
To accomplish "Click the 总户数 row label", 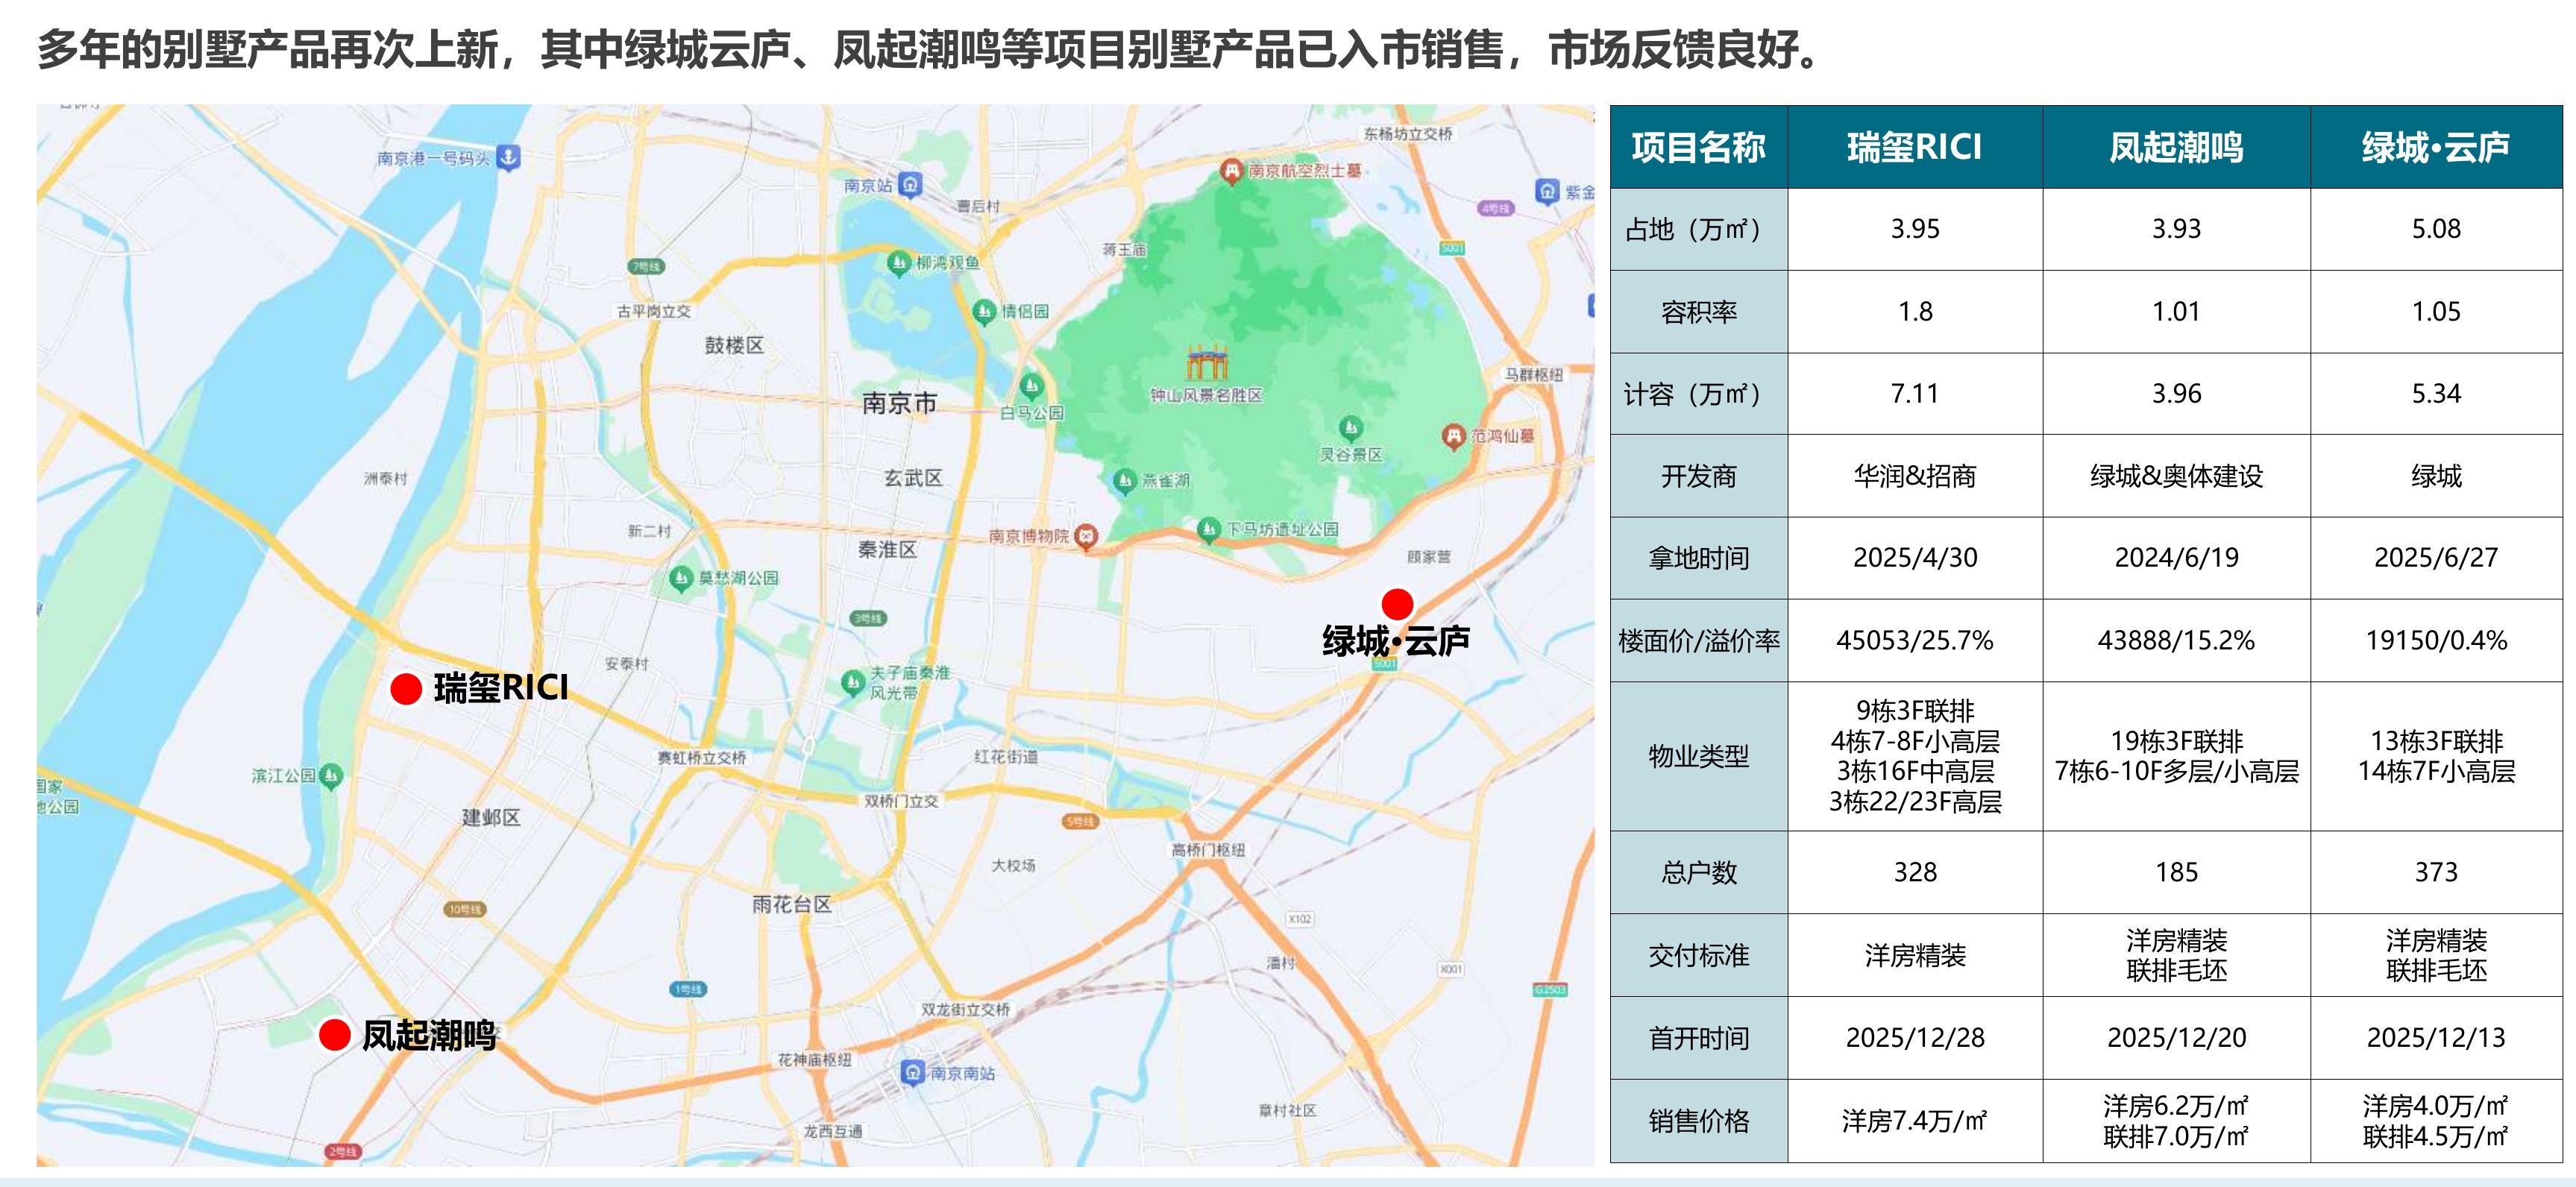I will pyautogui.click(x=1699, y=873).
